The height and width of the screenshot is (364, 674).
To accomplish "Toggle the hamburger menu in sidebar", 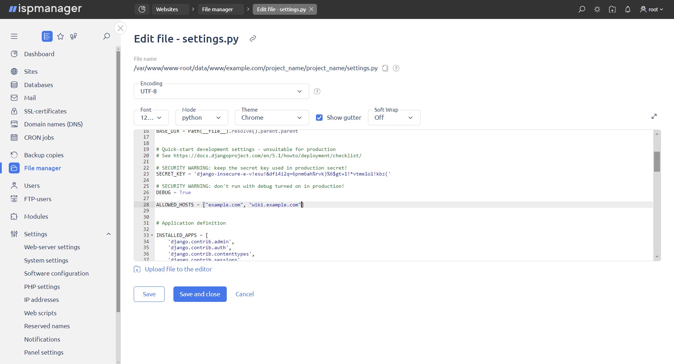I will pyautogui.click(x=14, y=36).
